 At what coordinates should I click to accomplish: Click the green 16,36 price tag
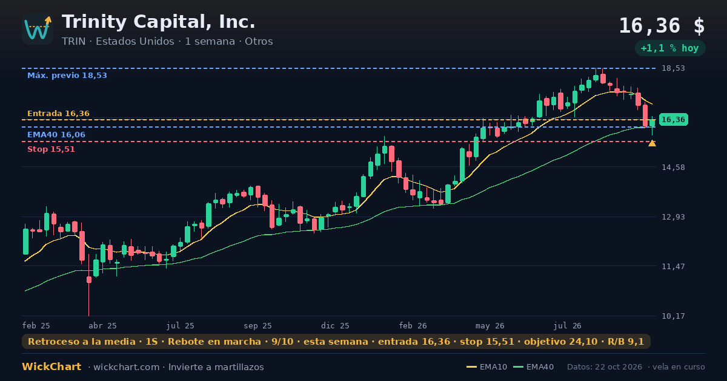point(673,120)
